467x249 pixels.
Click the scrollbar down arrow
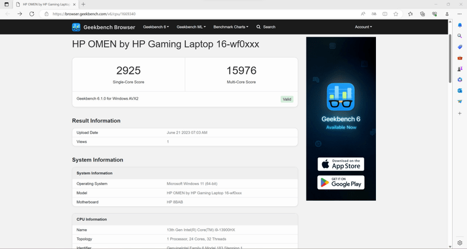pyautogui.click(x=450, y=246)
